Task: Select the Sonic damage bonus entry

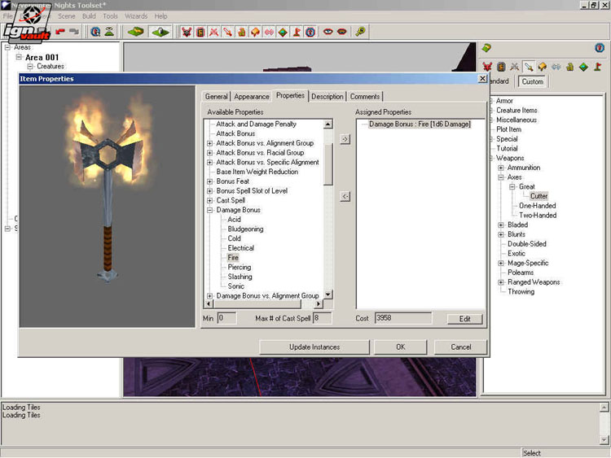Action: pos(235,286)
